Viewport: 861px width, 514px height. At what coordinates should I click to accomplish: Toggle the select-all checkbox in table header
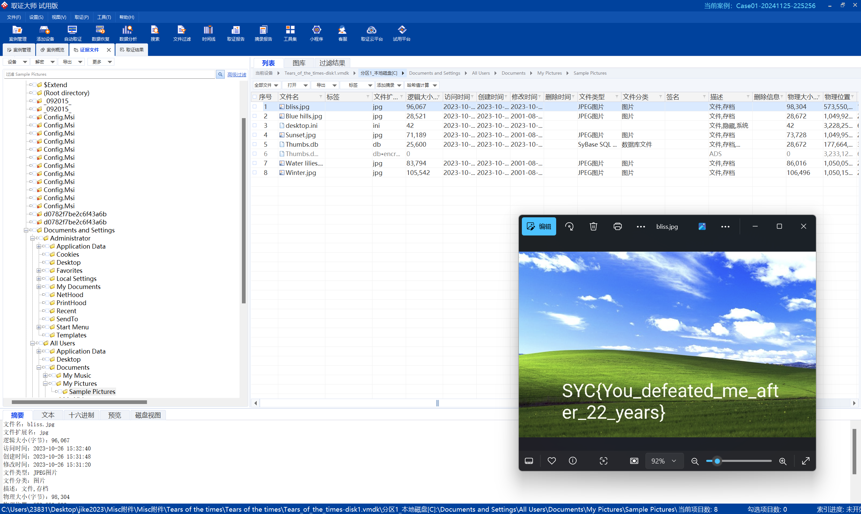pos(255,97)
